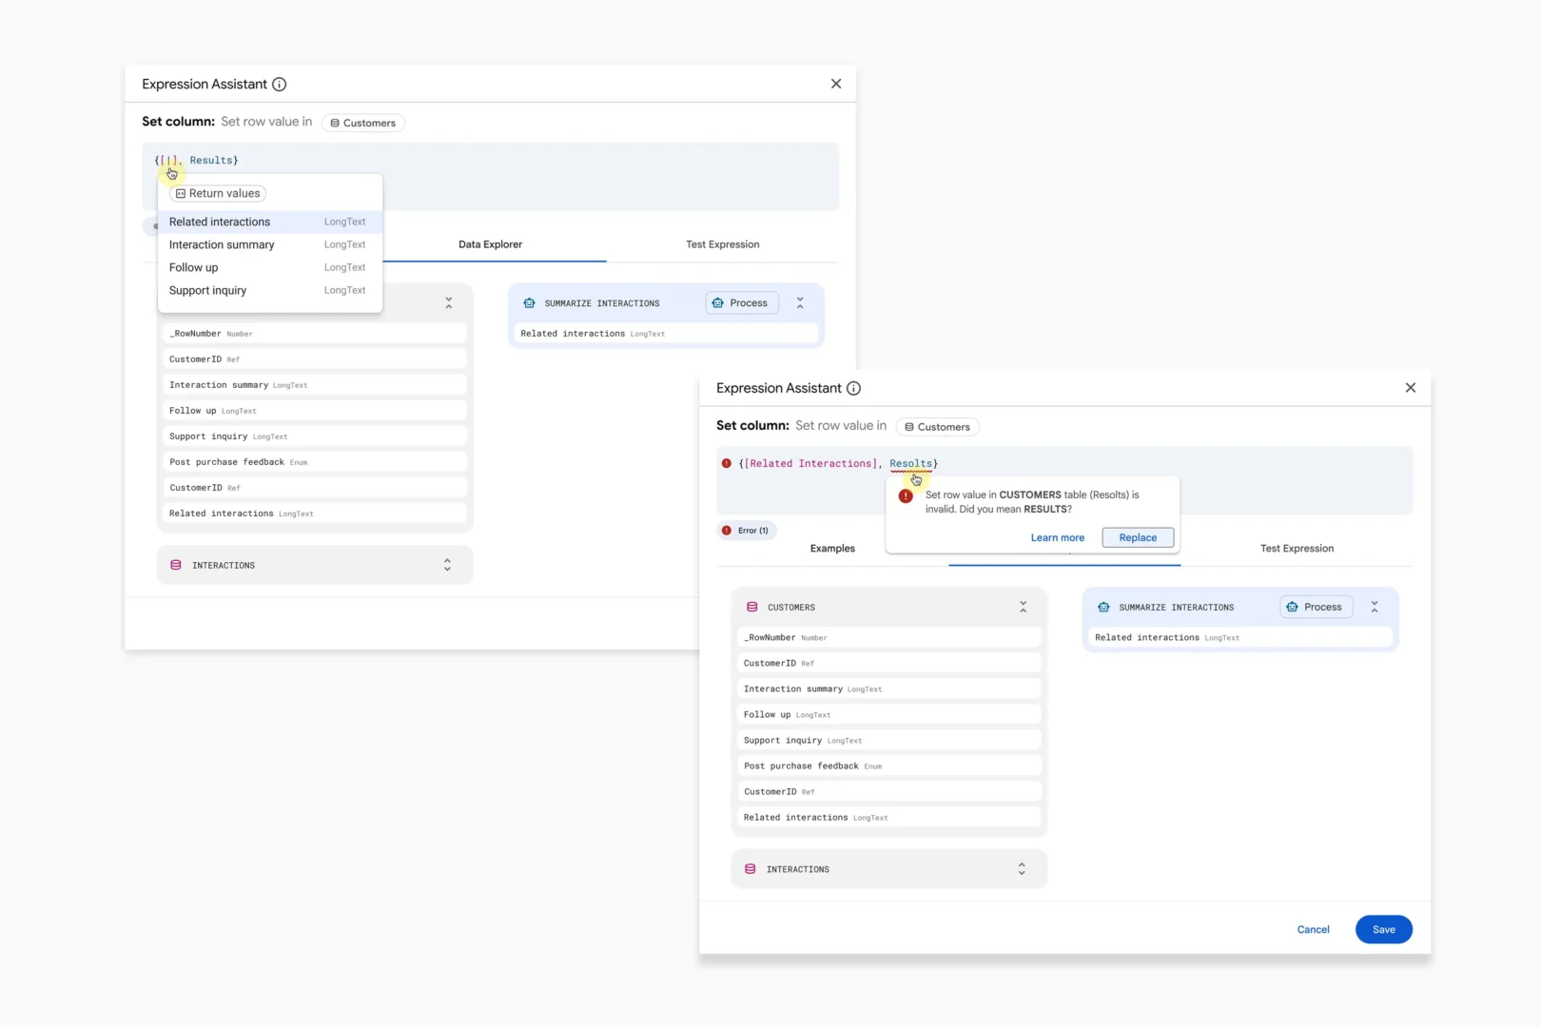Click misspelled Resolts word in expression
Screen dimensions: 1541x1027
coord(911,463)
